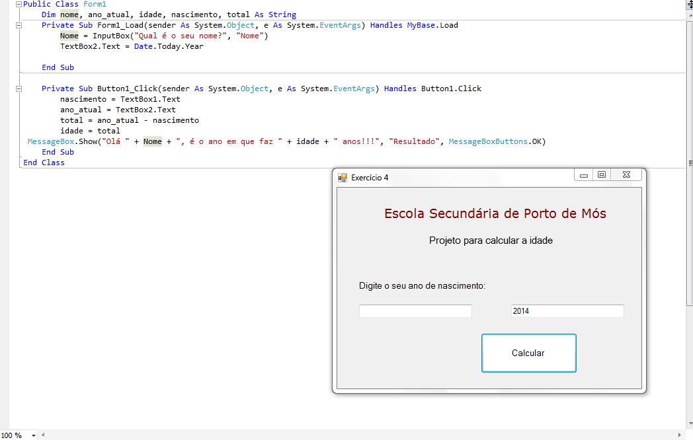This screenshot has height=440, width=693.
Task: Click the 'End Class' line
Action: click(44, 163)
